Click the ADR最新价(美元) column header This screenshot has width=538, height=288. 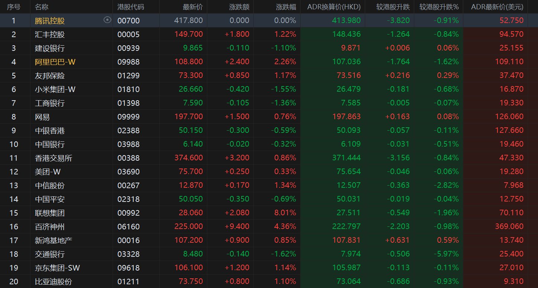(497, 7)
